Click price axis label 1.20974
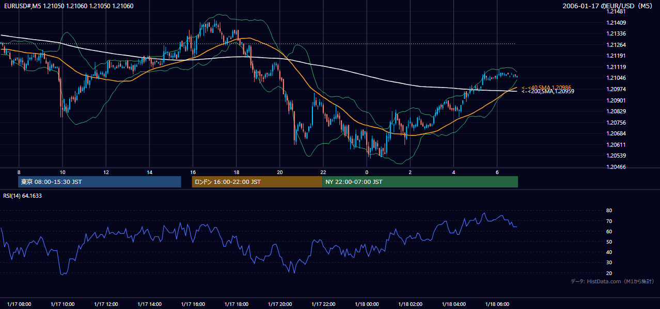 tap(617, 89)
